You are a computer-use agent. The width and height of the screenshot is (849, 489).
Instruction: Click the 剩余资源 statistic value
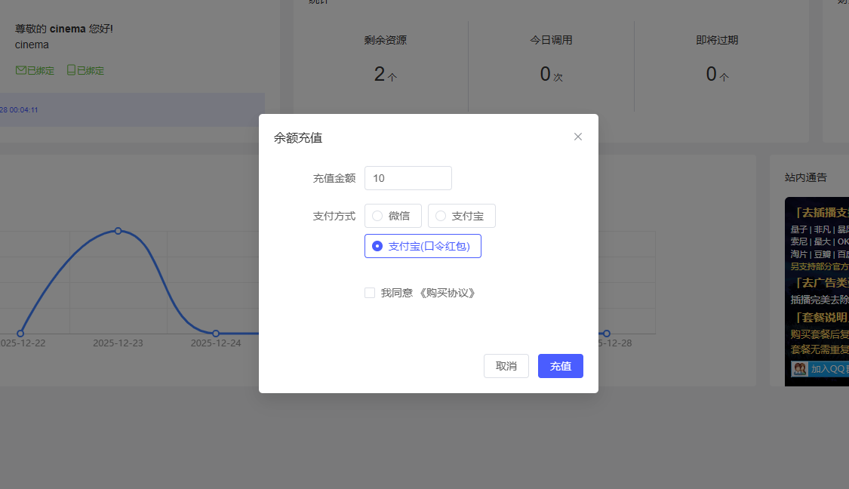[380, 74]
